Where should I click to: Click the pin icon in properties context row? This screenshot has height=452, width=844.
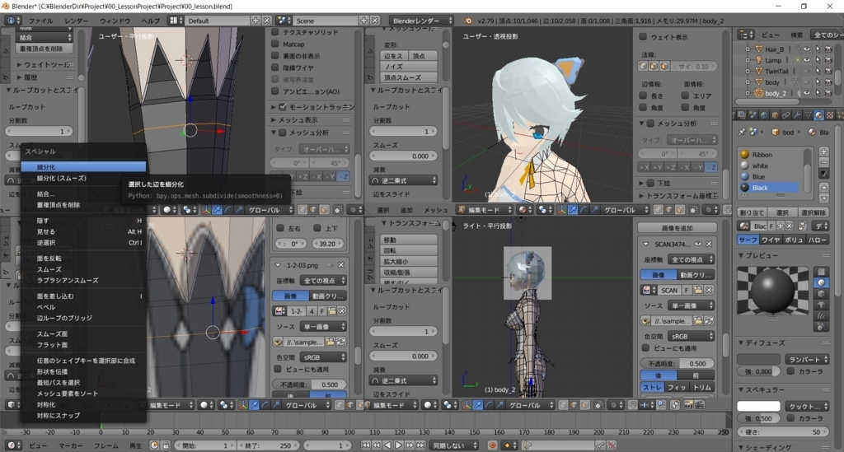pyautogui.click(x=743, y=132)
